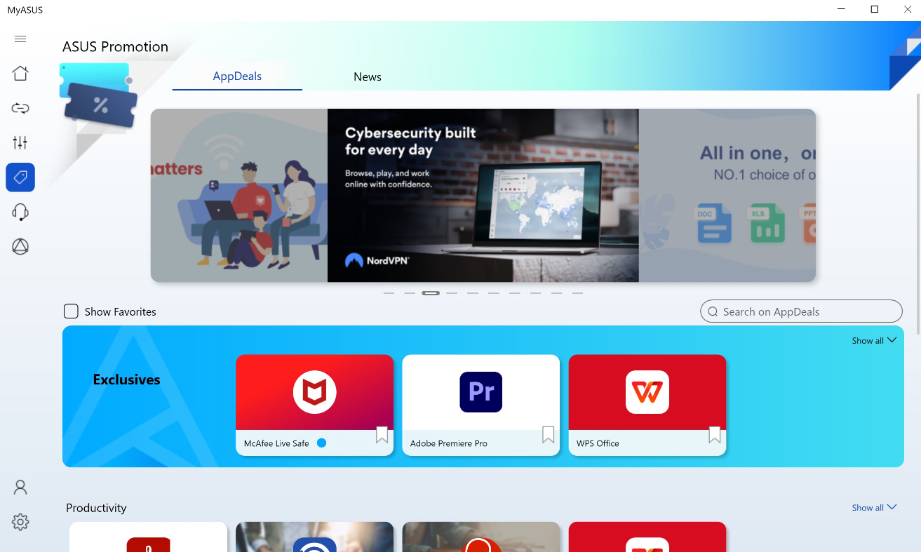Select the second carousel indicator dash

coord(410,293)
